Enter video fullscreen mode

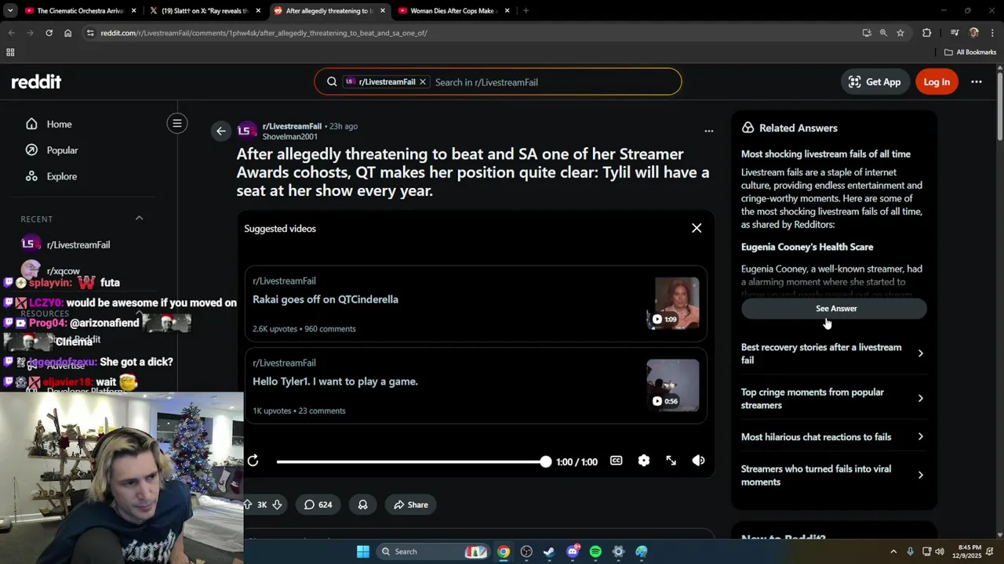(x=671, y=461)
